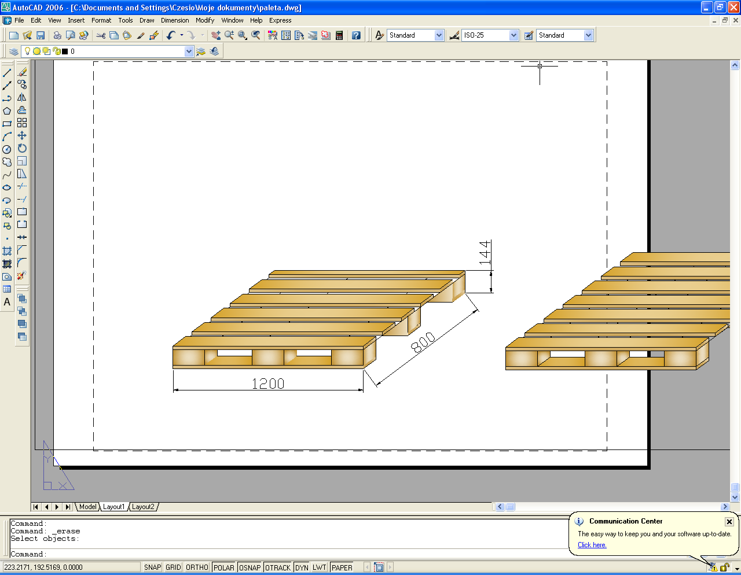Enable GRID display in status bar
The image size is (741, 575).
[x=173, y=567]
